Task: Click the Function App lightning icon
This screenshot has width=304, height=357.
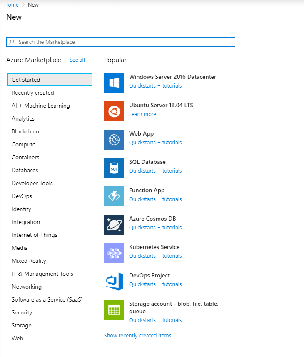Action: click(114, 196)
